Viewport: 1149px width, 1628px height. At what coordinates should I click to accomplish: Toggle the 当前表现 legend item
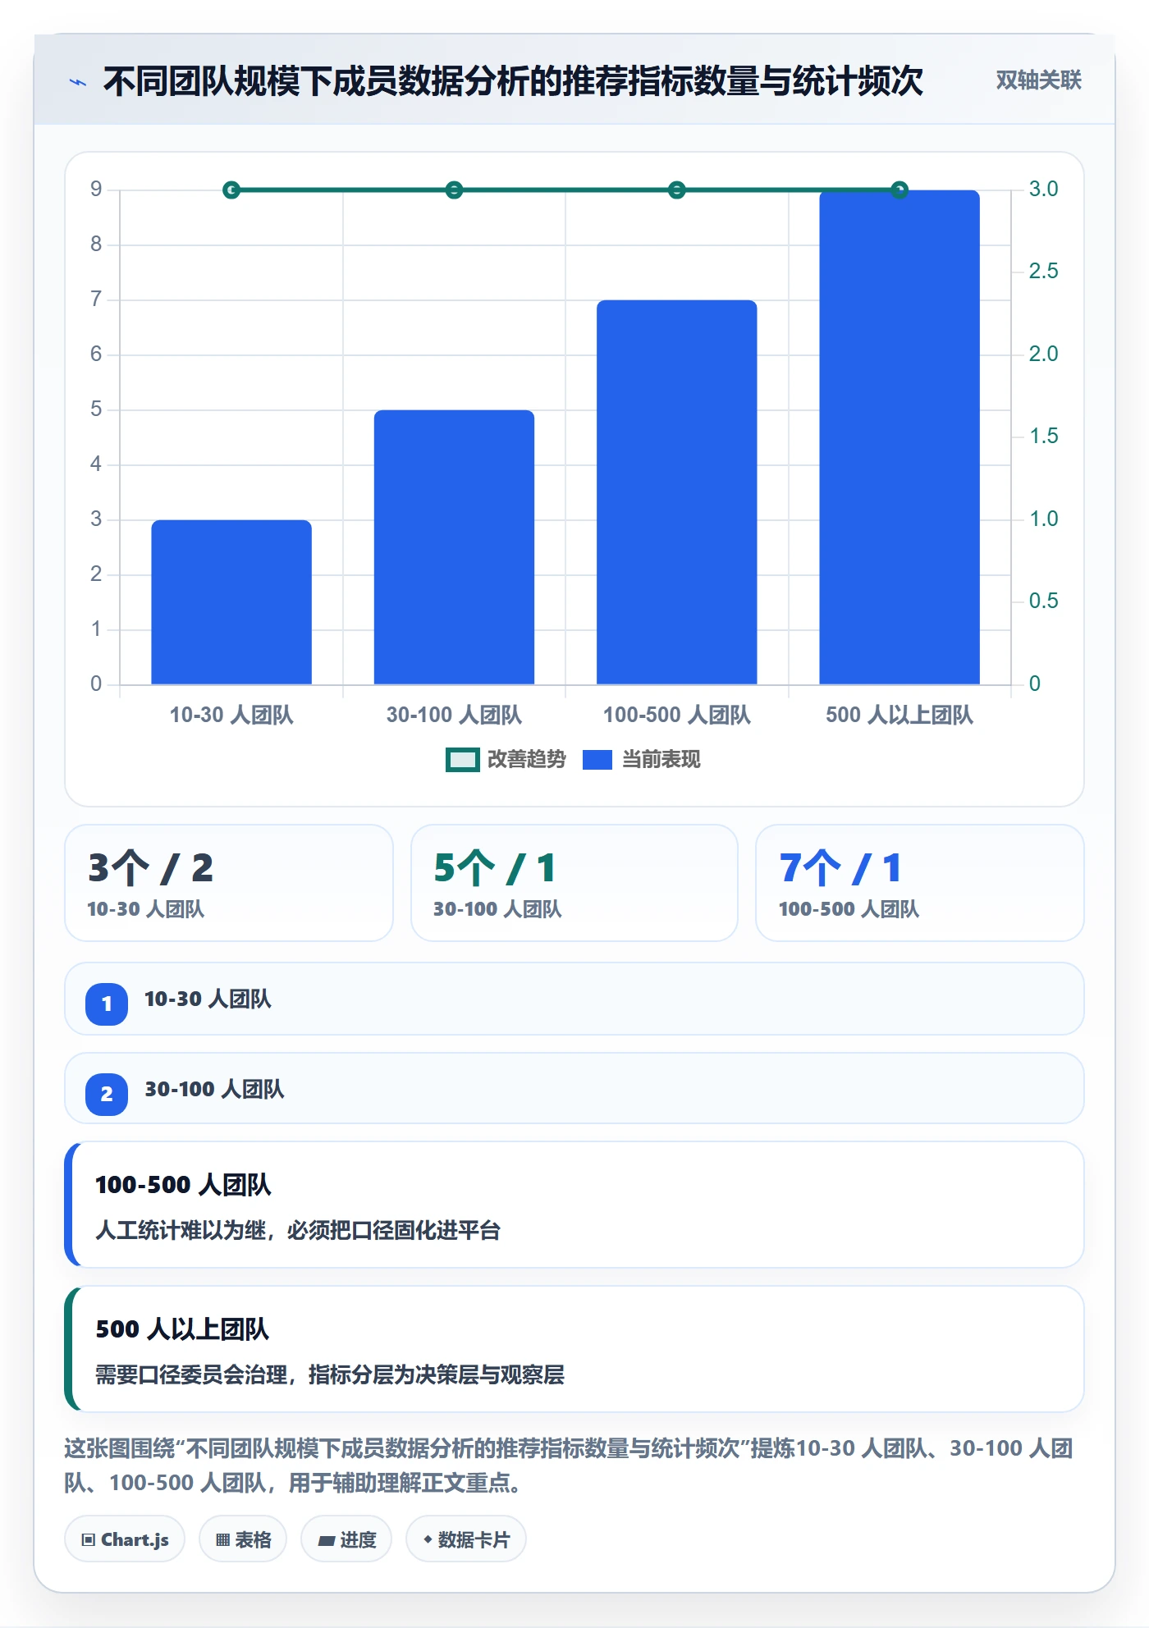tap(642, 760)
